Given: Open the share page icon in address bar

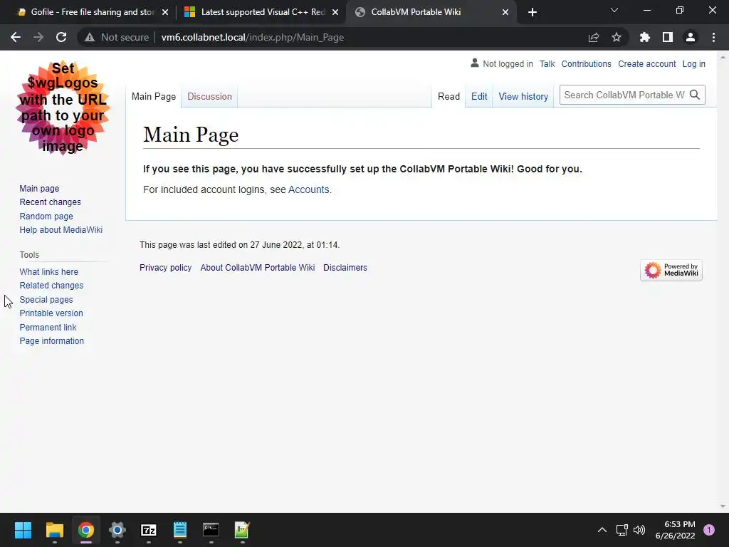Looking at the screenshot, I should (x=594, y=37).
